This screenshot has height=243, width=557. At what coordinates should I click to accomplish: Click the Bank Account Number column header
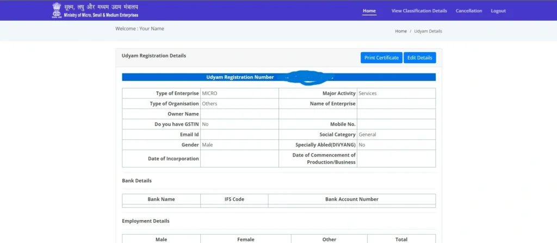tap(351, 200)
